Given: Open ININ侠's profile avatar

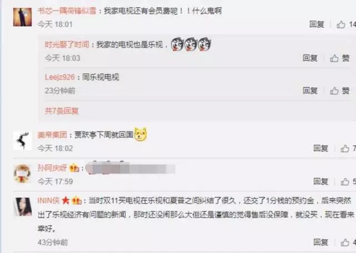Looking at the screenshot, I should pos(22,206).
